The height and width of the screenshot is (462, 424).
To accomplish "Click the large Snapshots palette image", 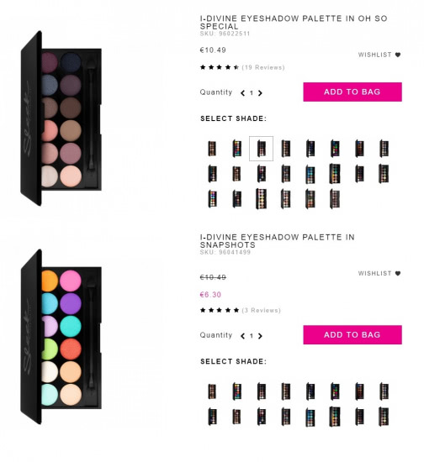I will tap(61, 337).
